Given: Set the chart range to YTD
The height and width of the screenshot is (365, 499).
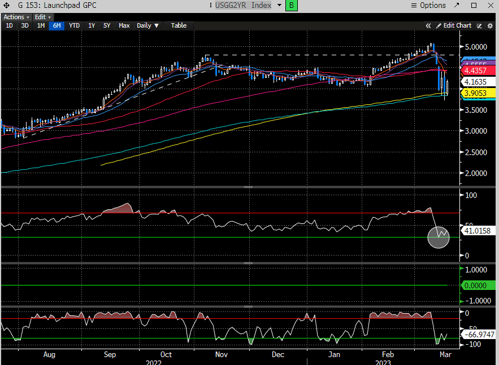Looking at the screenshot, I should point(74,25).
